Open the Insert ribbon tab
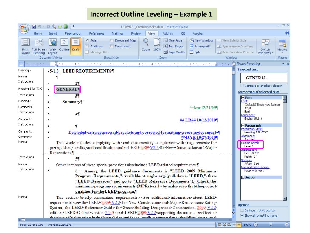 53,33
